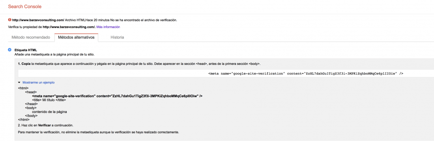
Task: Click the contenido de la página example text
Action: pos(50,112)
